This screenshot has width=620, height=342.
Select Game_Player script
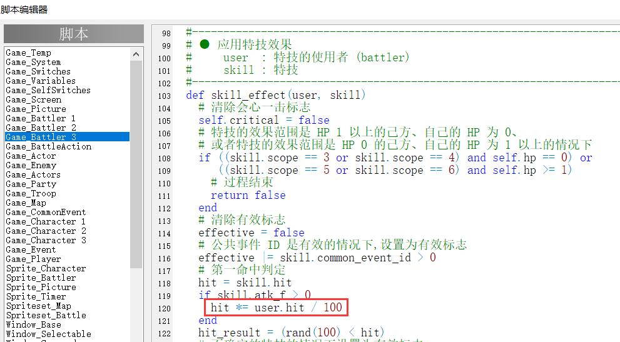pyautogui.click(x=33, y=259)
